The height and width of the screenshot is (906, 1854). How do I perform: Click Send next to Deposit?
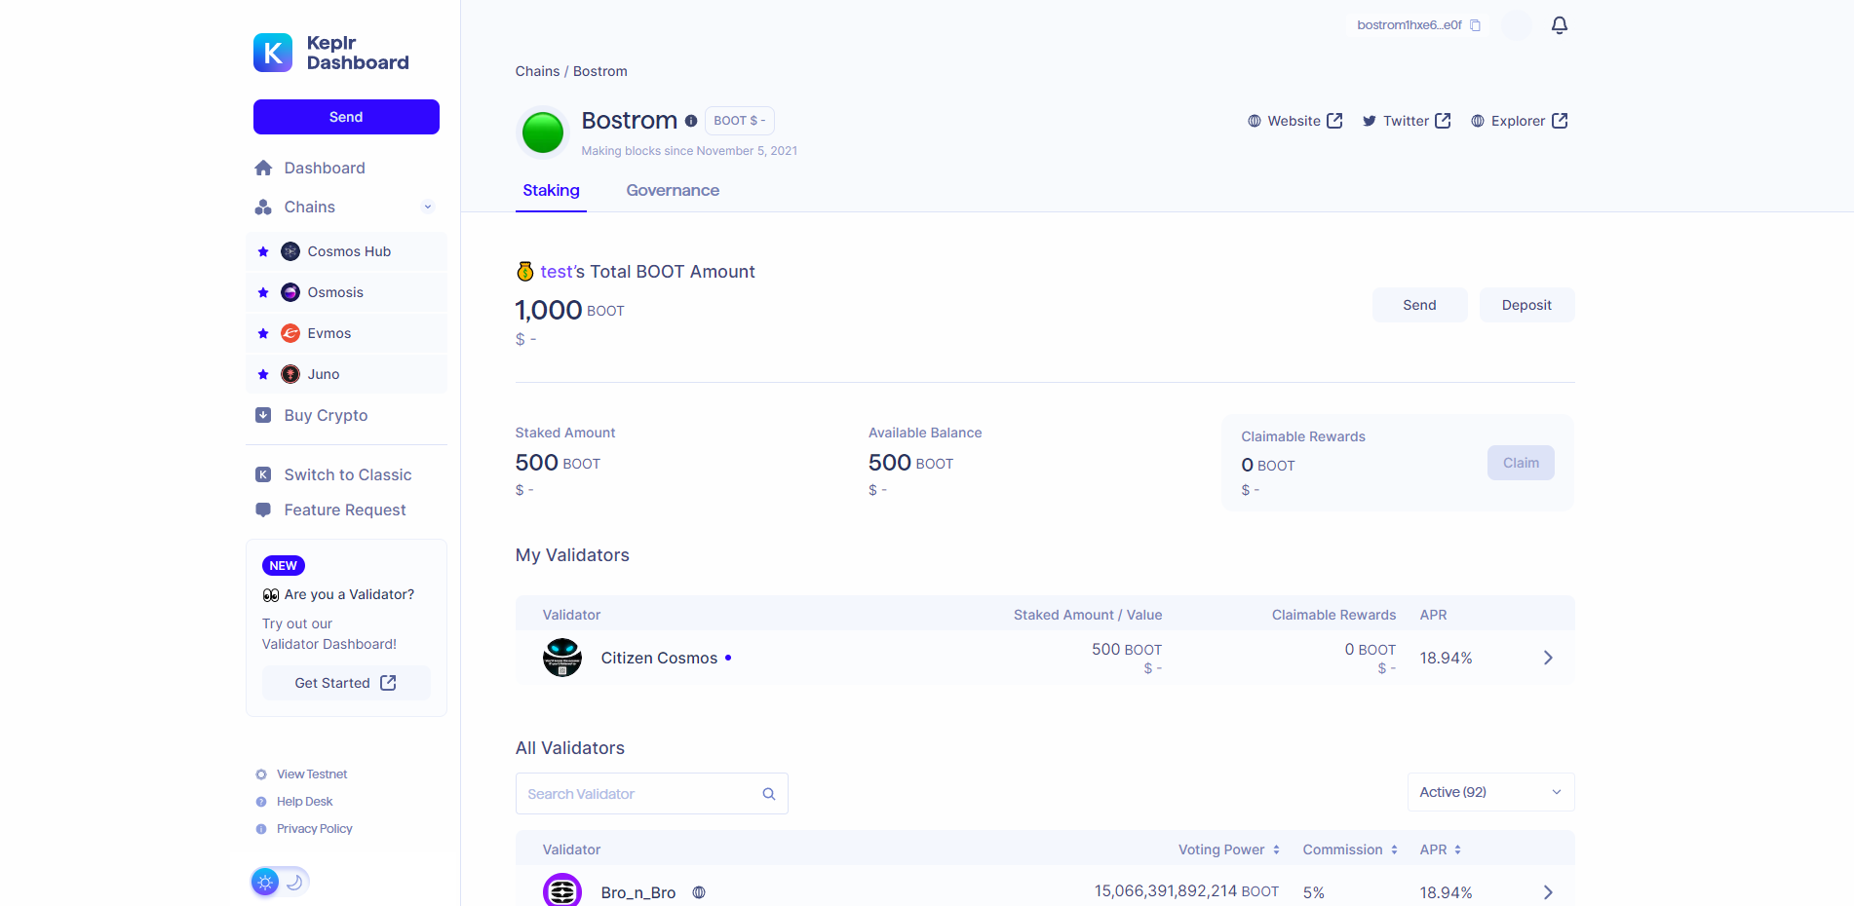[1419, 305]
